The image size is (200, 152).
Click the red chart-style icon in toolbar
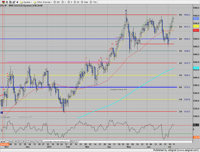click(3, 2)
